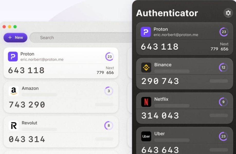236x154 pixels.
Task: Click the Uber entry title
Action: click(160, 134)
